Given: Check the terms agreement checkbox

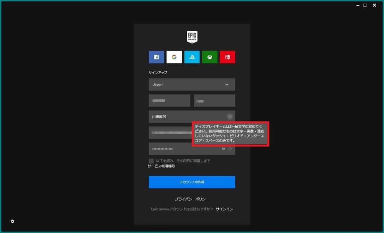Looking at the screenshot, I should click(151, 161).
